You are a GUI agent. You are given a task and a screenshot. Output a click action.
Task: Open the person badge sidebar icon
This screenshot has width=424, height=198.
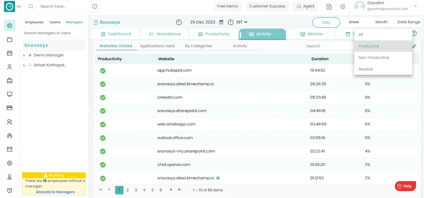coord(9,177)
